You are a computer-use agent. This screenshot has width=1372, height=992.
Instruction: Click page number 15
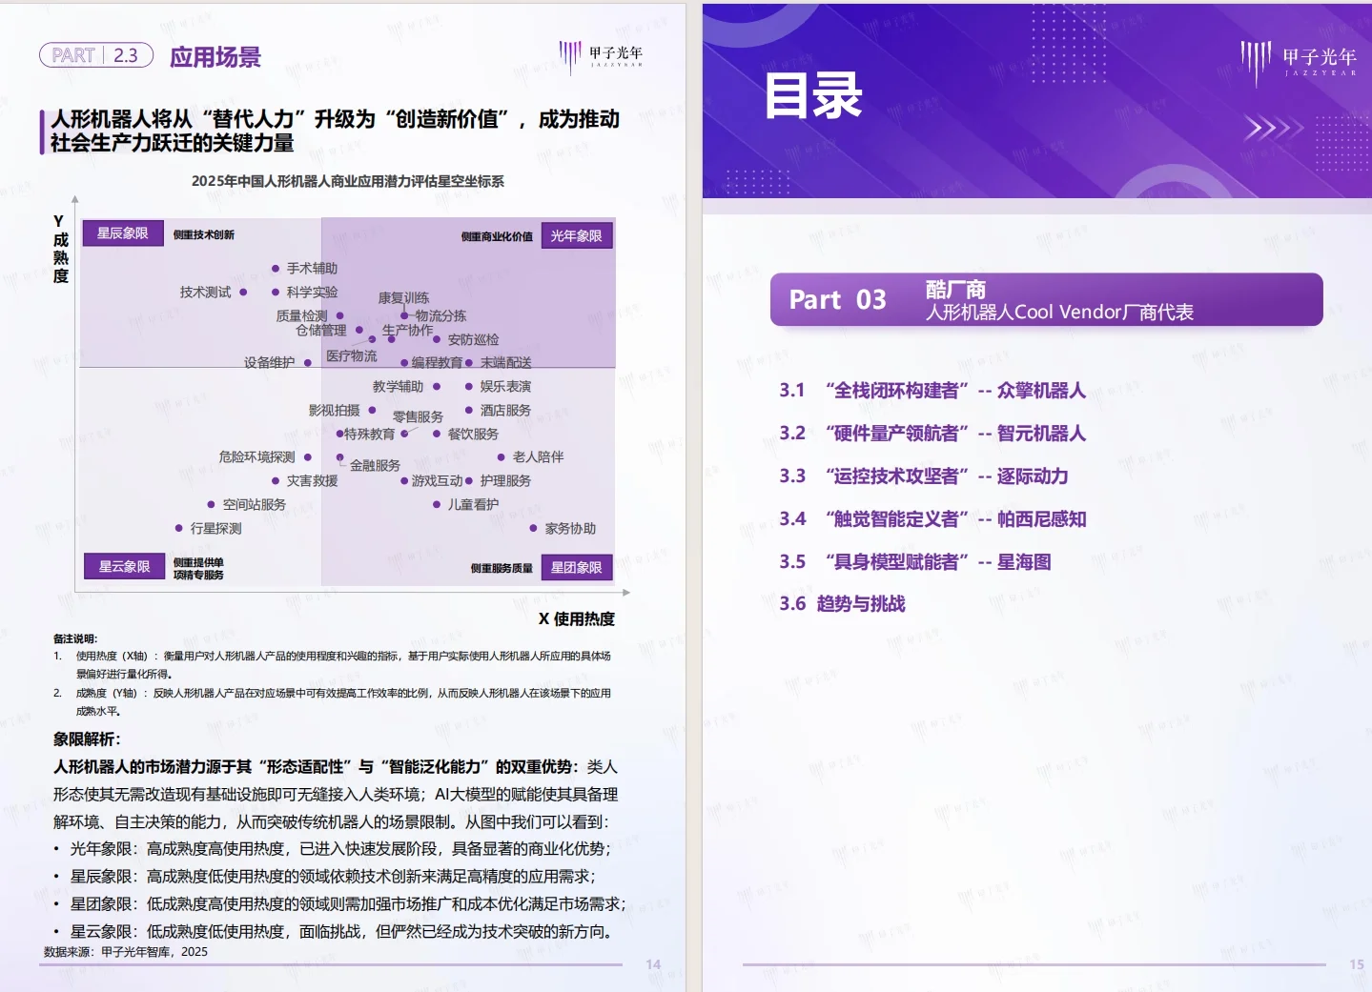pos(1357,965)
